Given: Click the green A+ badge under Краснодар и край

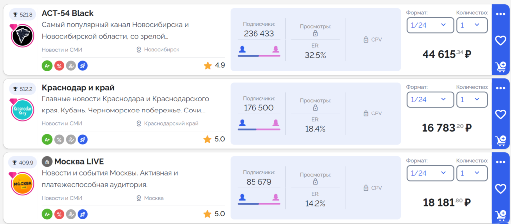Looking at the screenshot, I should coord(47,140).
